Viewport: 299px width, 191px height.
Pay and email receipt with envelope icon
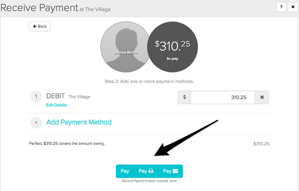pos(171,171)
